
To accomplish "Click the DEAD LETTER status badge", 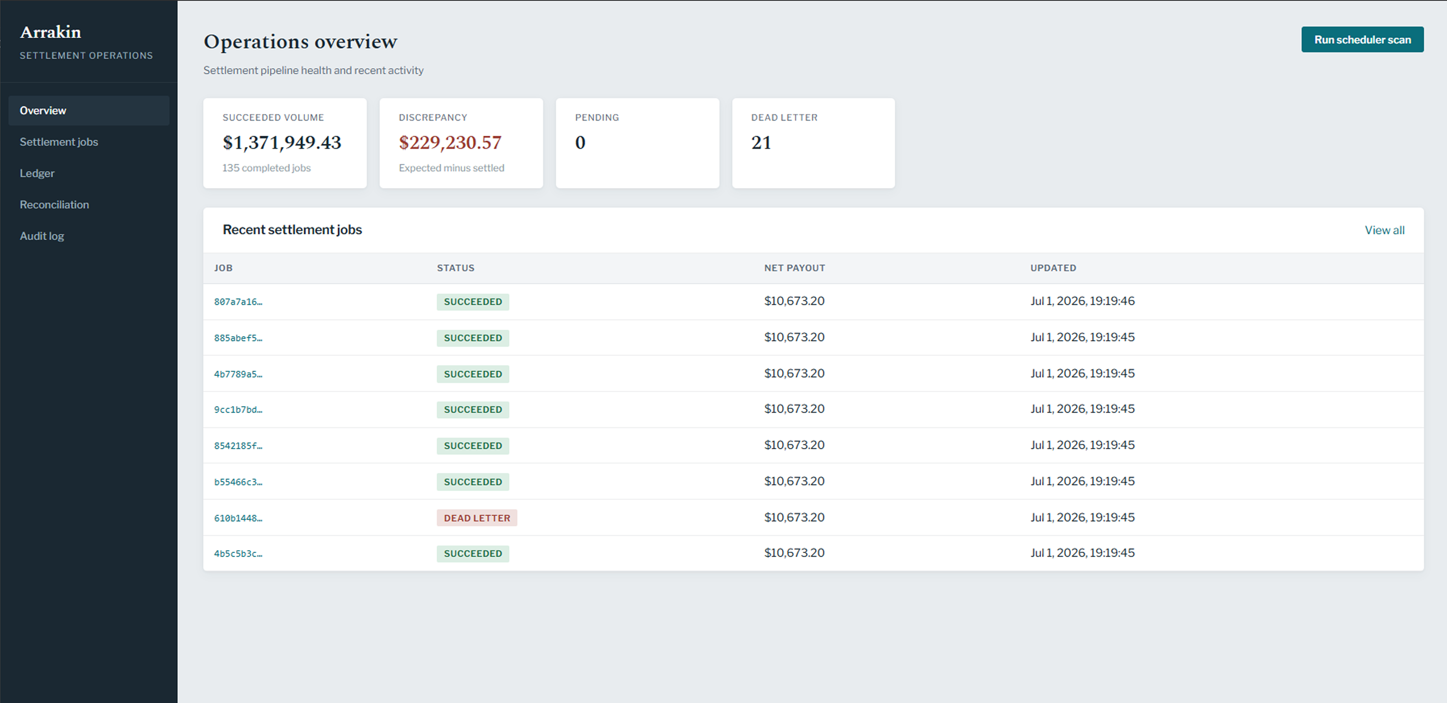I will pyautogui.click(x=477, y=518).
